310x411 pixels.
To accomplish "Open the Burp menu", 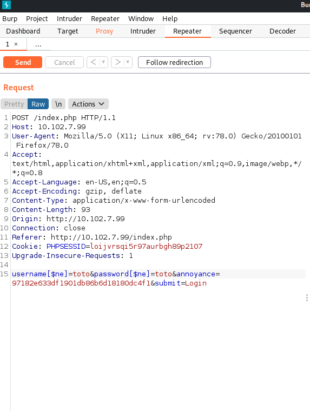I will 10,19.
